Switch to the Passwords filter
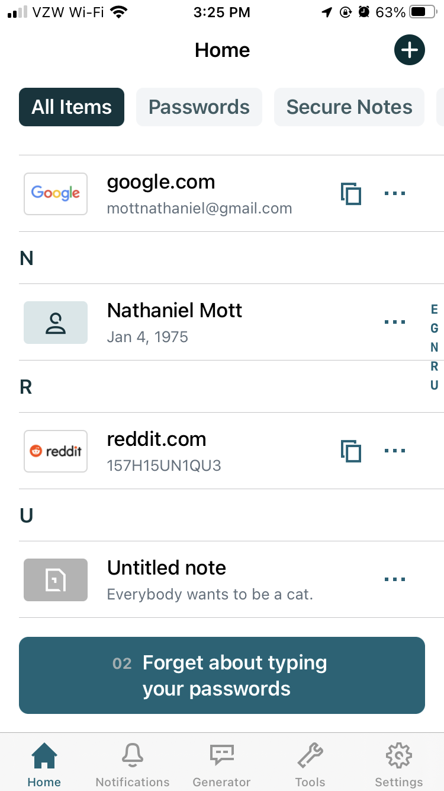The height and width of the screenshot is (791, 444). [x=199, y=107]
